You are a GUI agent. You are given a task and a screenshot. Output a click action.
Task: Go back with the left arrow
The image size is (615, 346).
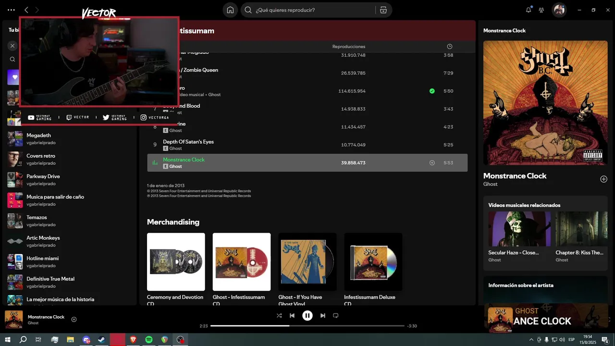tap(26, 10)
